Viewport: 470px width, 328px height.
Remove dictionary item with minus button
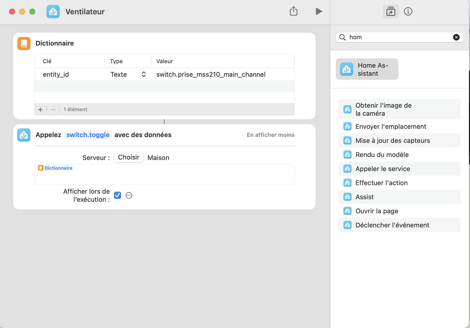53,110
